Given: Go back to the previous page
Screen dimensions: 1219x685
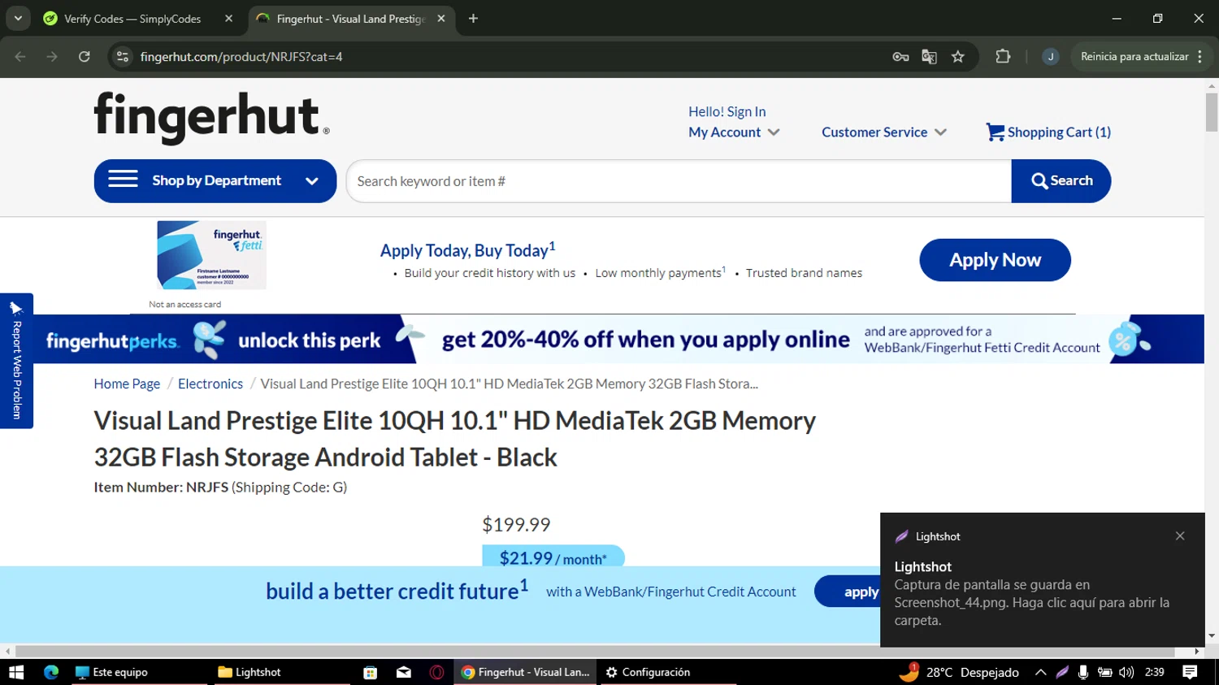Looking at the screenshot, I should 20,57.
